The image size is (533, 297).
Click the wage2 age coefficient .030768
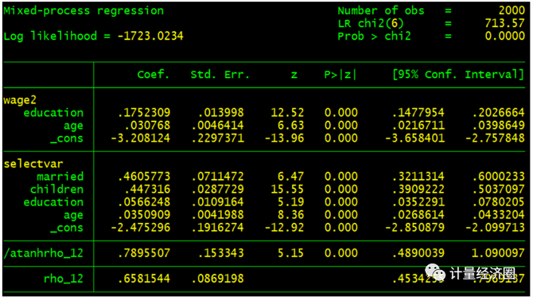pos(147,126)
